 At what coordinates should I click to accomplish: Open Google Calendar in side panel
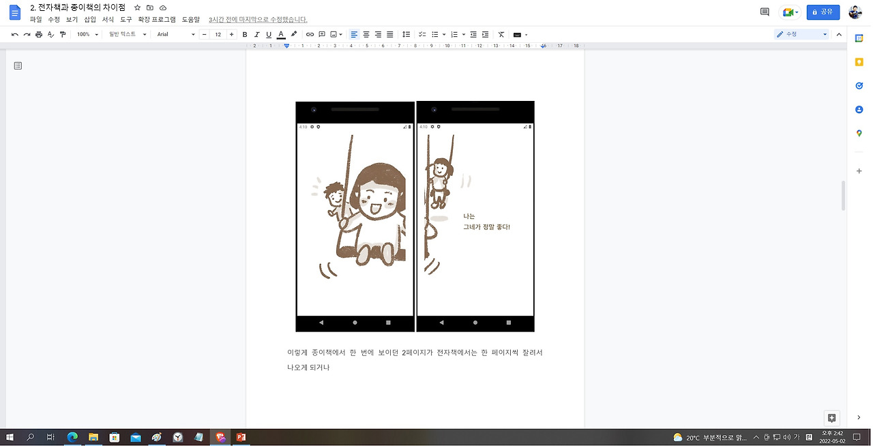859,39
